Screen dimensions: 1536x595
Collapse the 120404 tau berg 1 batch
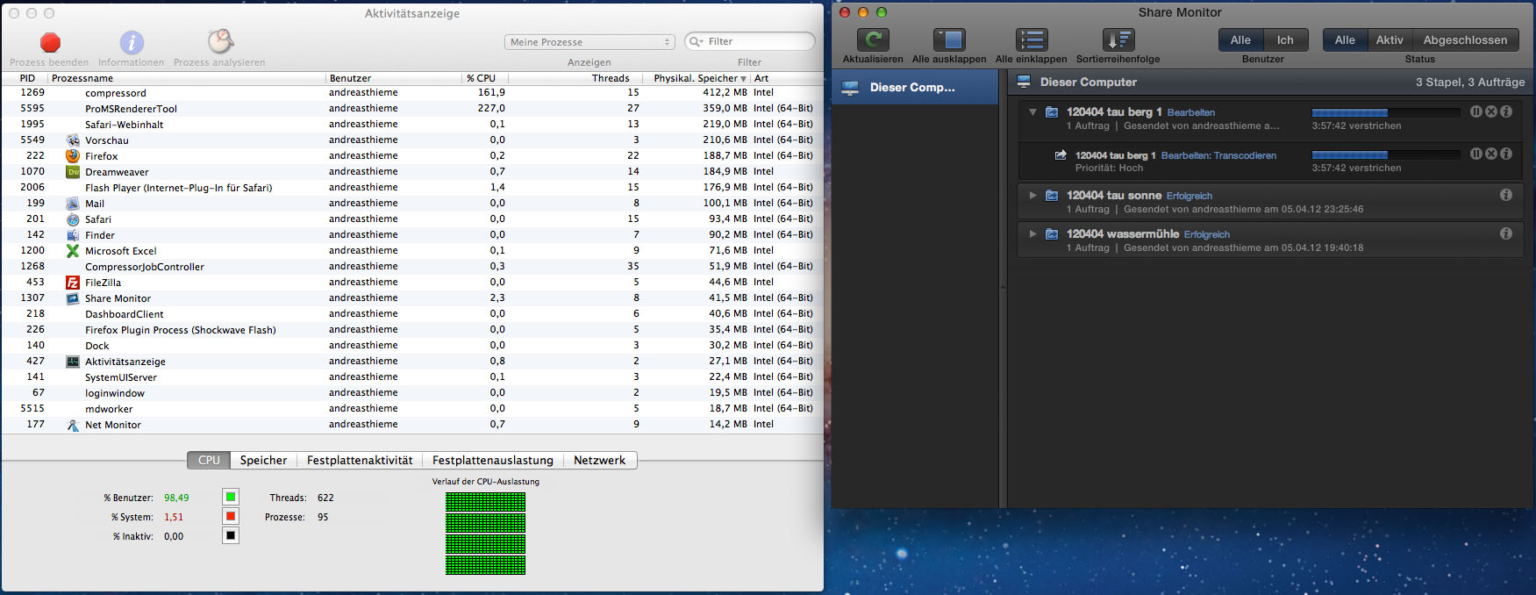pos(1032,111)
